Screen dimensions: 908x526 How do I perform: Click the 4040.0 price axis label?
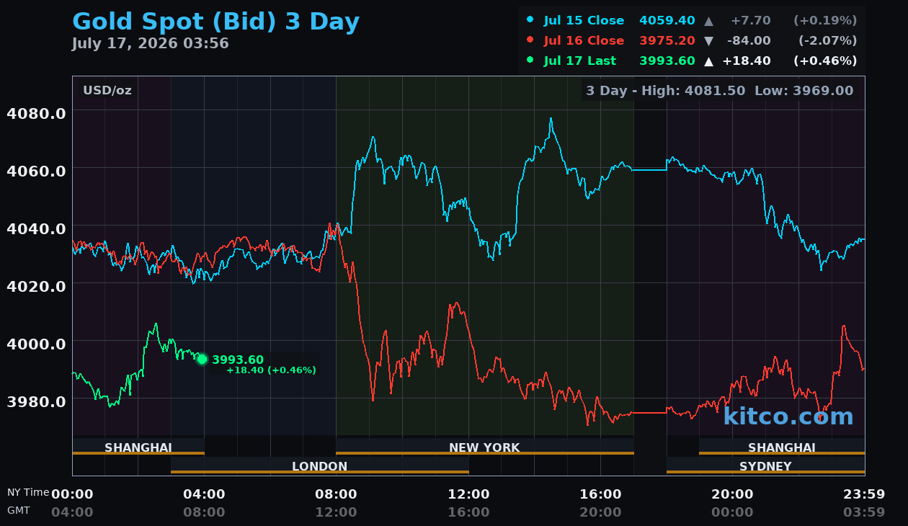(36, 228)
